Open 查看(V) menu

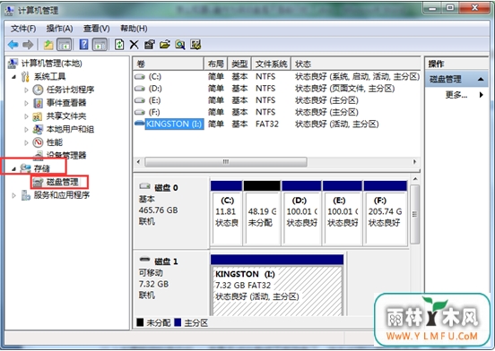(x=96, y=29)
